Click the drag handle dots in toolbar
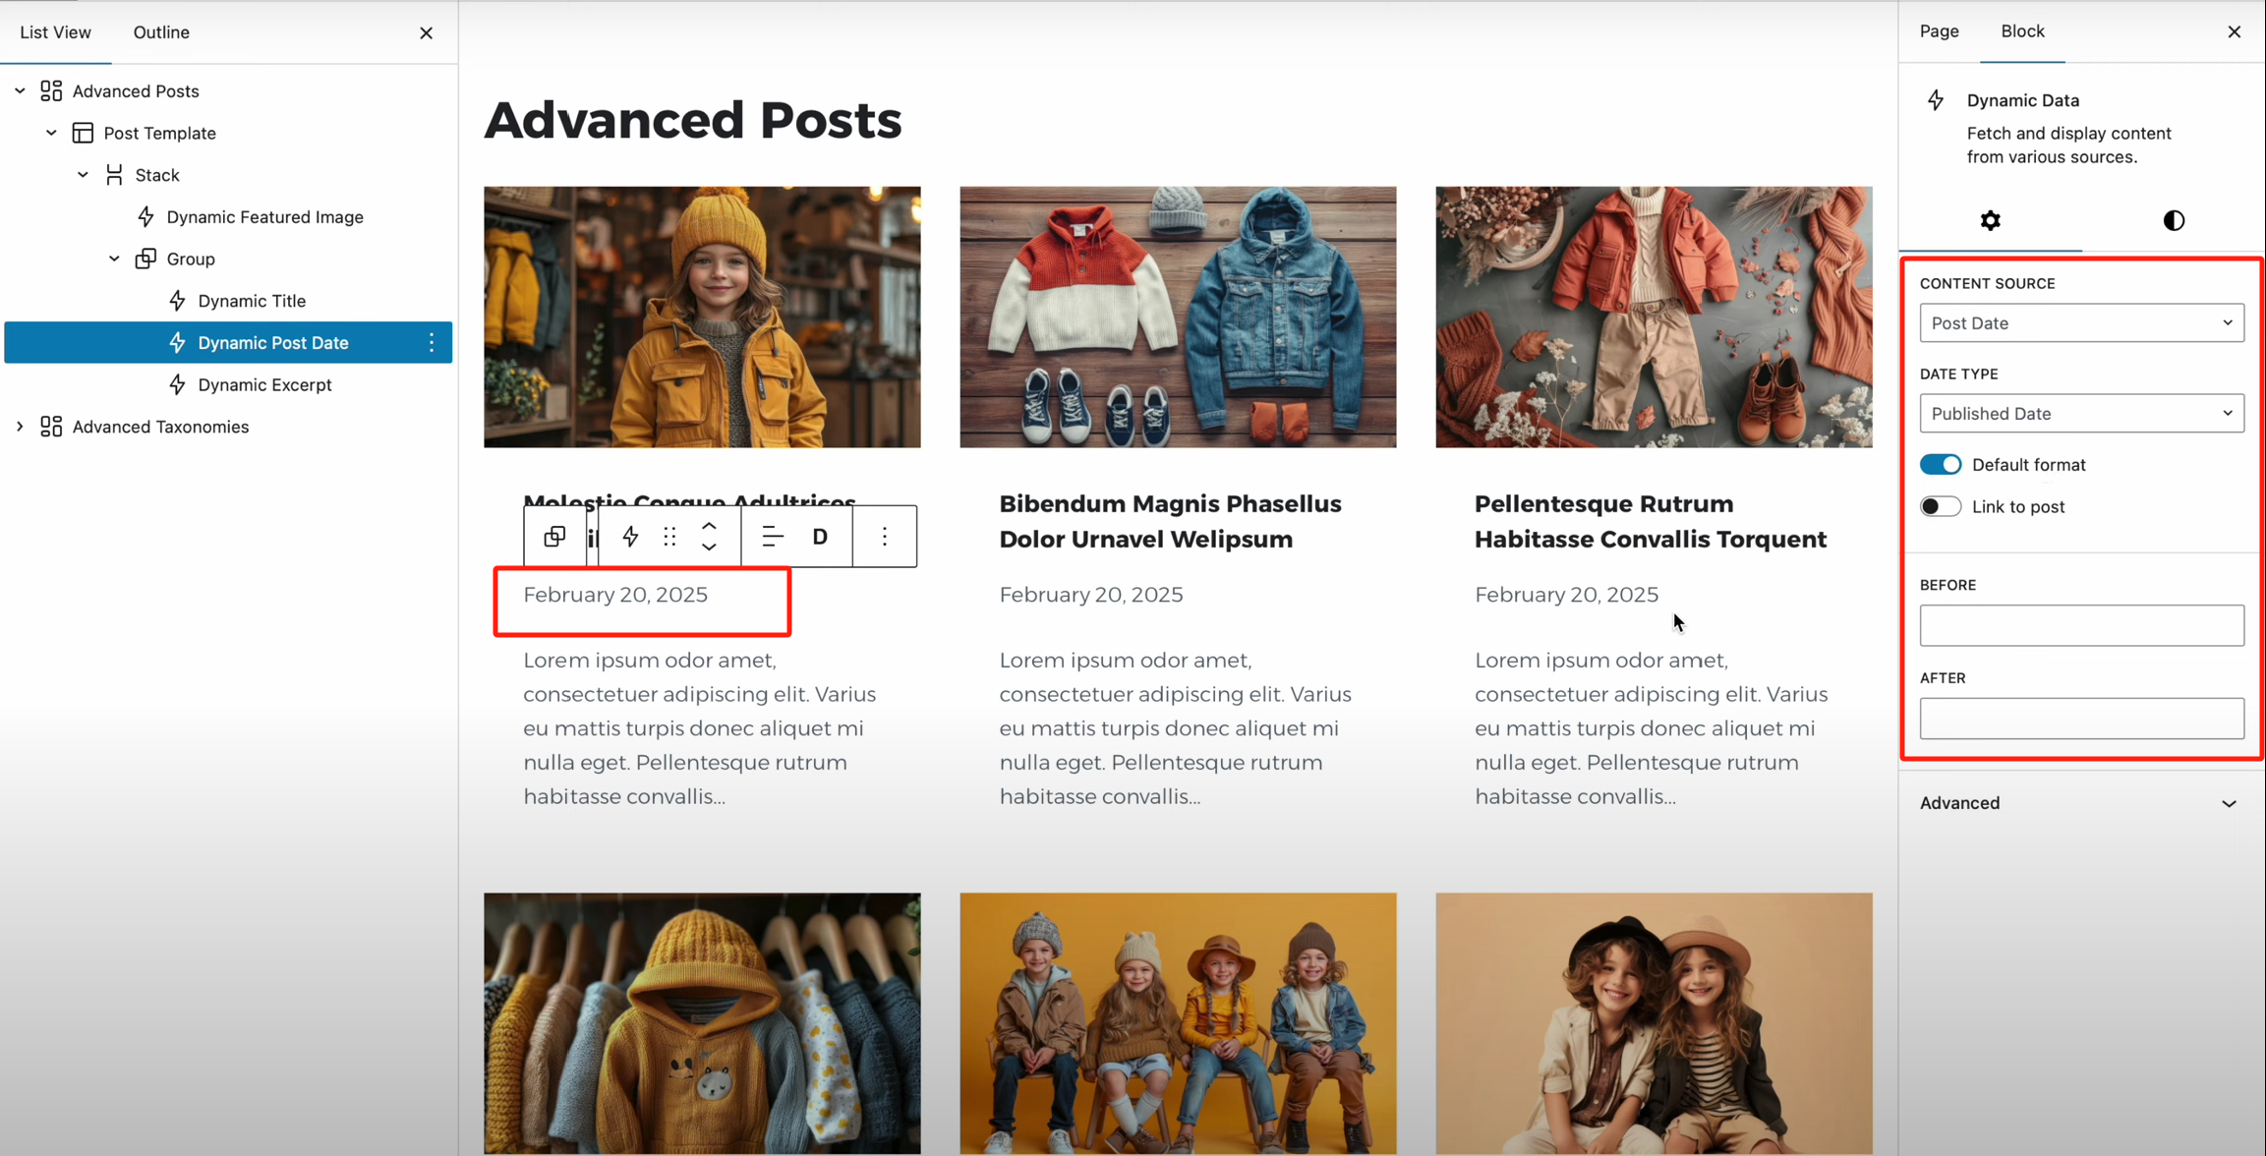Viewport: 2266px width, 1156px height. 669,537
